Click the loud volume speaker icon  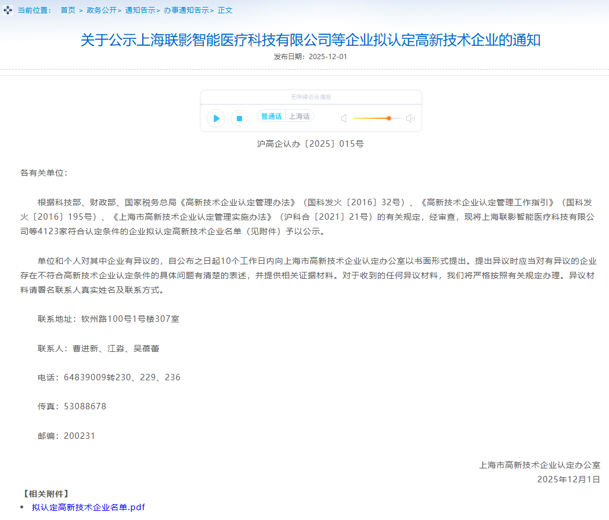tap(410, 118)
